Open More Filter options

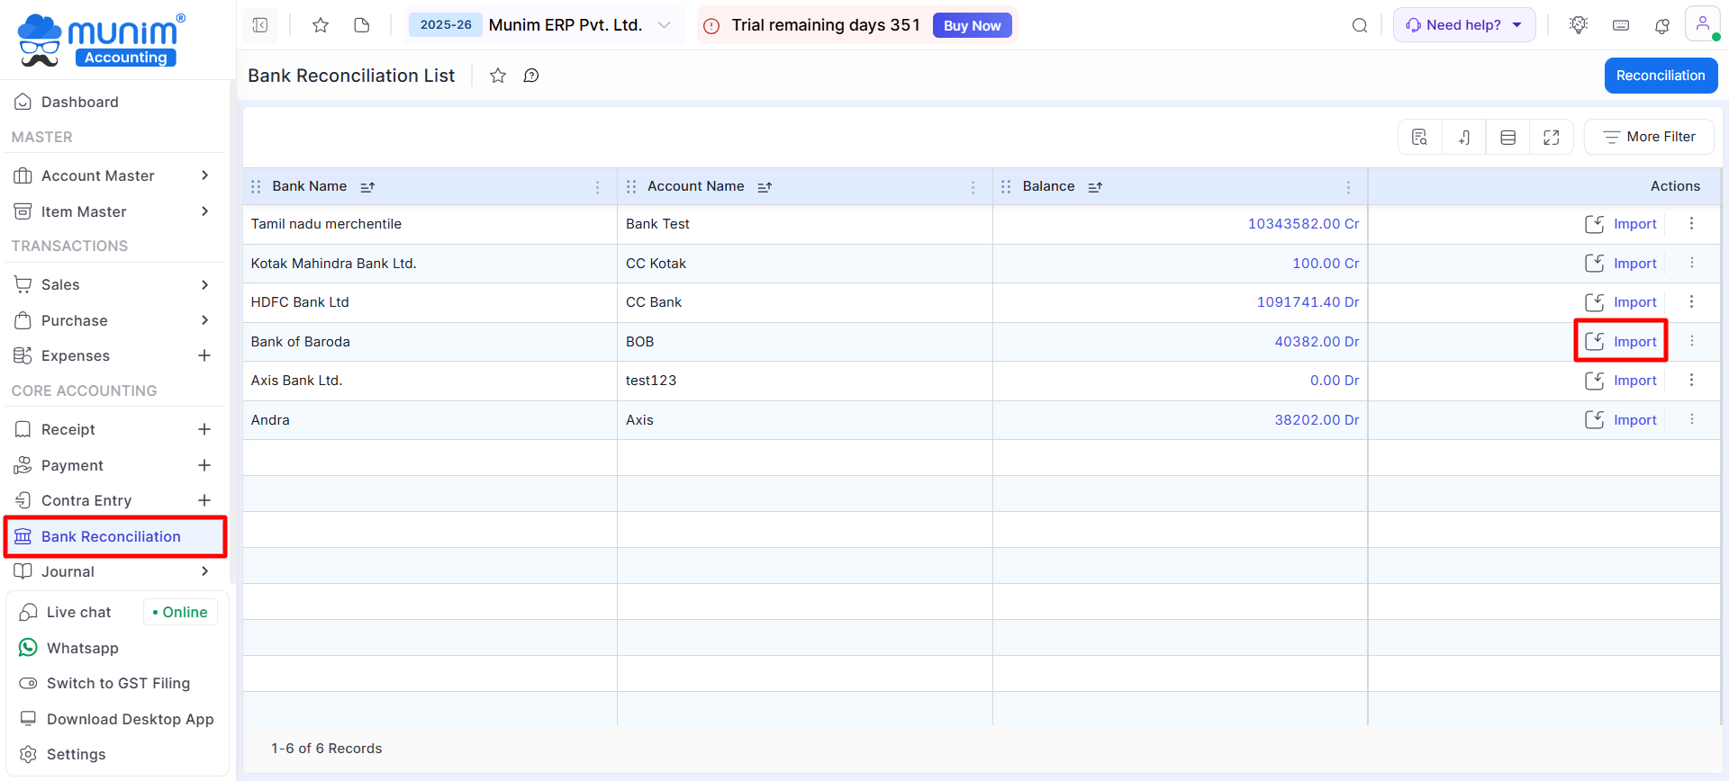[x=1649, y=137]
